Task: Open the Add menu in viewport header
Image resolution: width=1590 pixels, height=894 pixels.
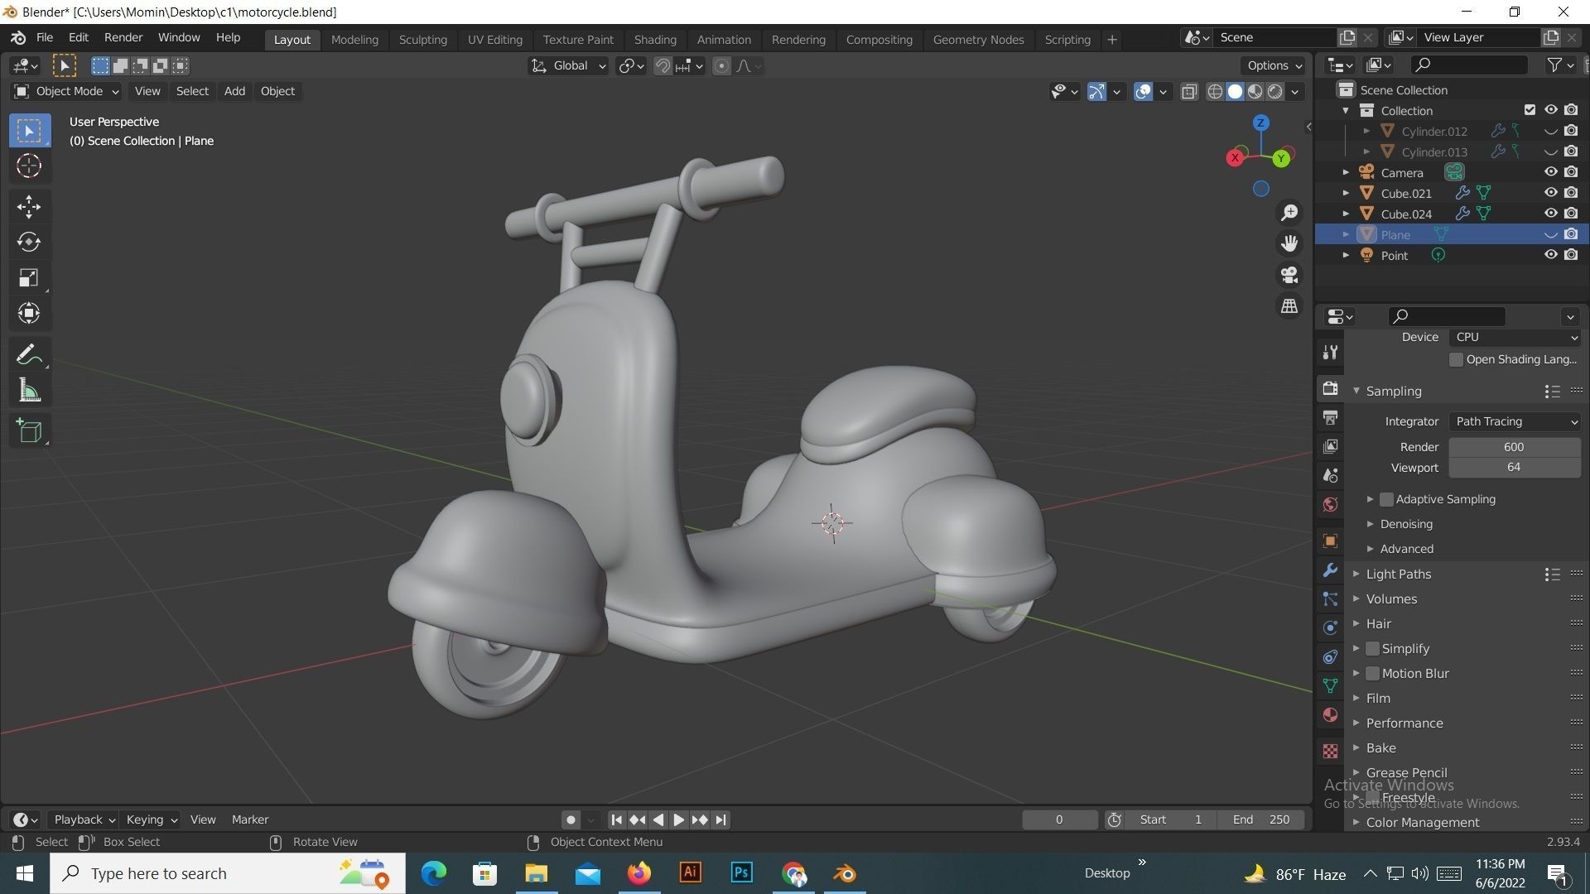Action: point(234,92)
